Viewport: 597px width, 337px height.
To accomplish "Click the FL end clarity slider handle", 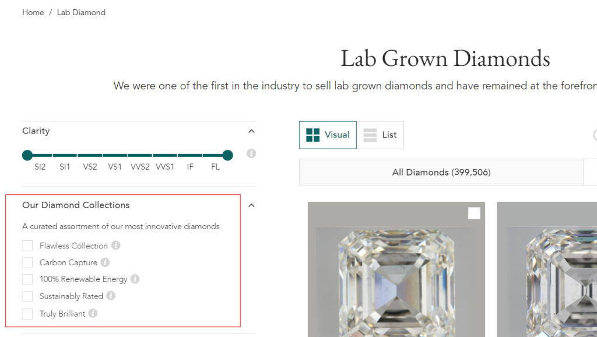I will tap(227, 155).
